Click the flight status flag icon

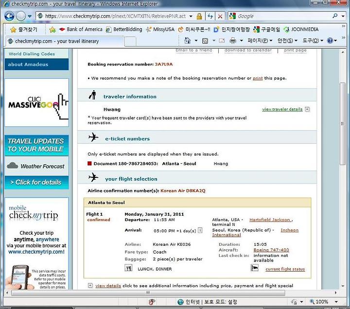254,268
